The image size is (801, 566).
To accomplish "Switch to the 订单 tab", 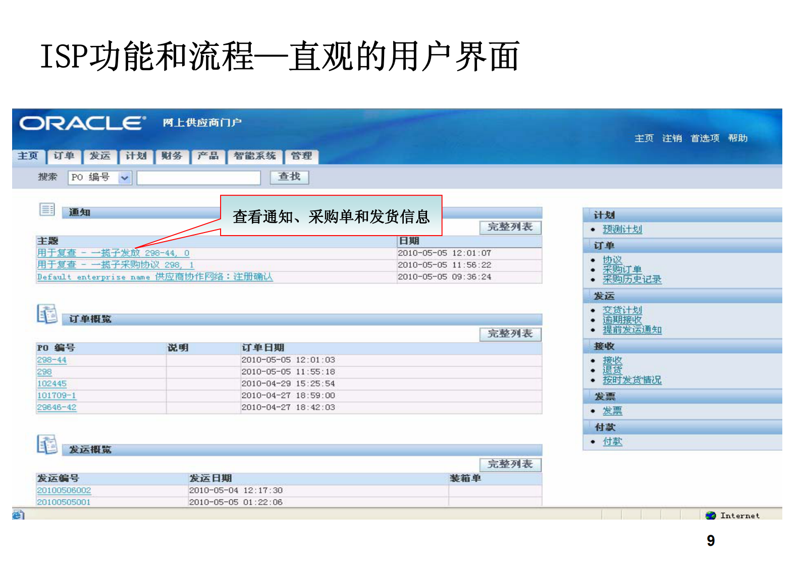I will click(64, 156).
